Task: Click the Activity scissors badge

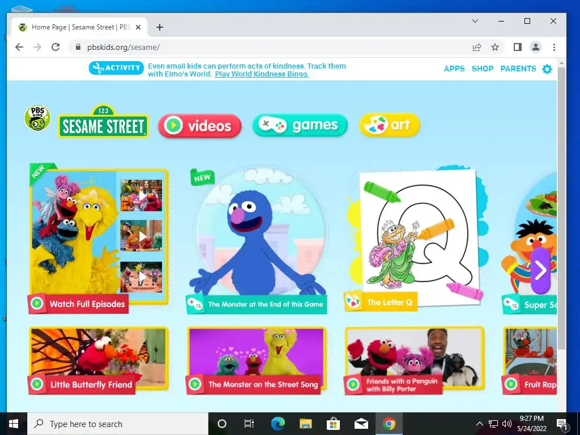Action: click(116, 68)
